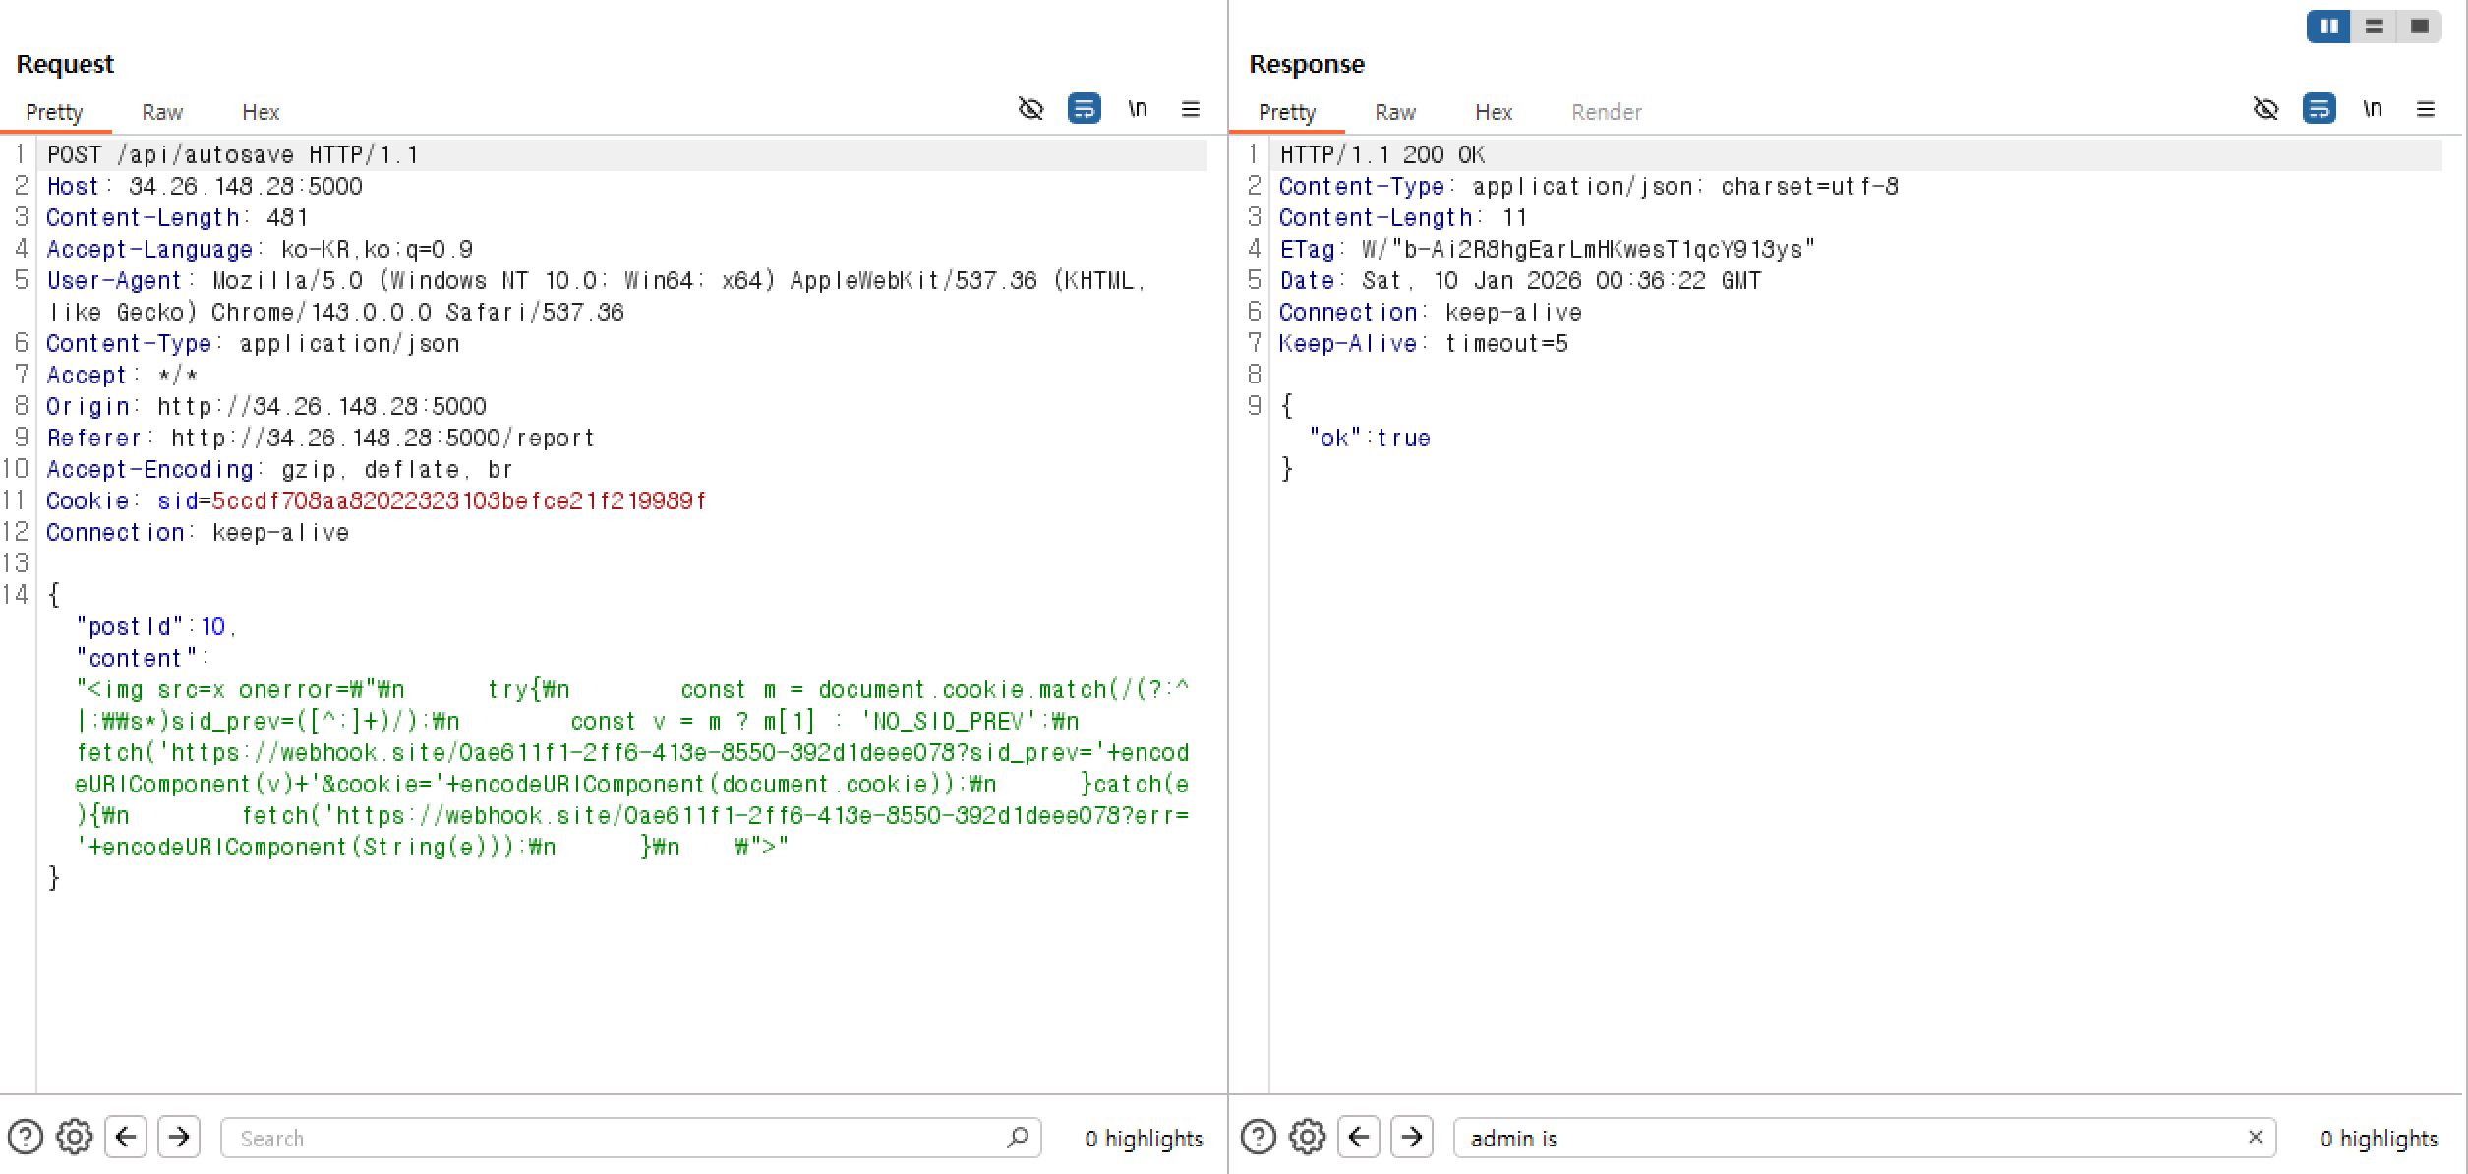This screenshot has width=2468, height=1174.
Task: Click the 'Content-Type: application/json' request header
Action: pyautogui.click(x=253, y=344)
